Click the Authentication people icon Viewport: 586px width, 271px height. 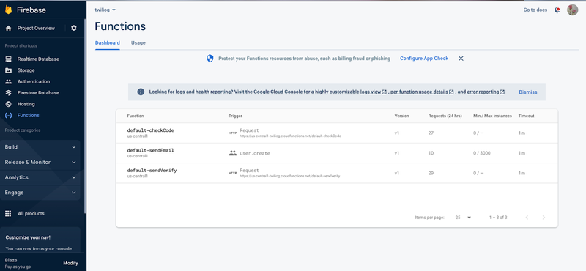pyautogui.click(x=8, y=81)
